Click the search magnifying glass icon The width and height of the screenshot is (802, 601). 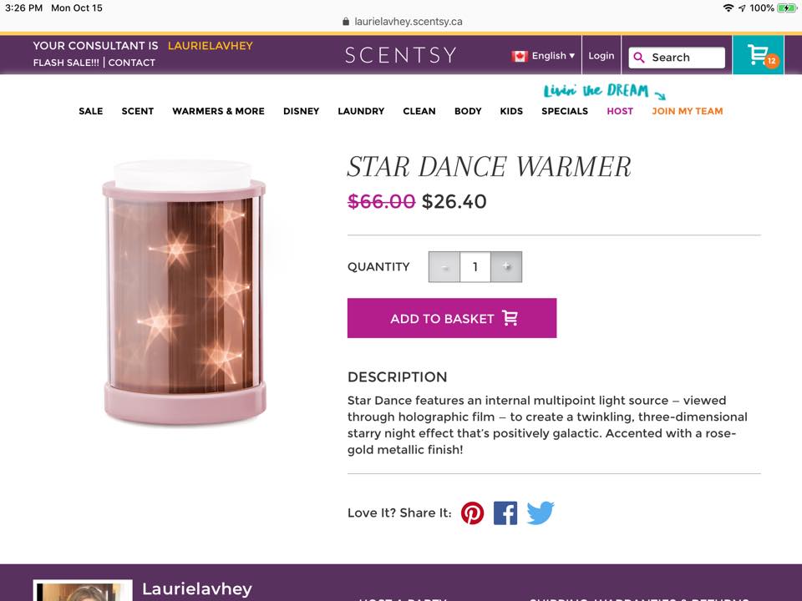point(639,58)
